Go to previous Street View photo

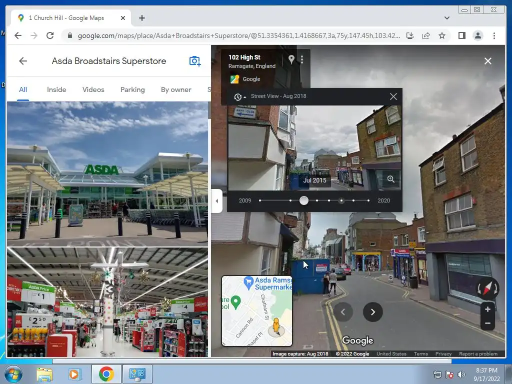click(343, 312)
